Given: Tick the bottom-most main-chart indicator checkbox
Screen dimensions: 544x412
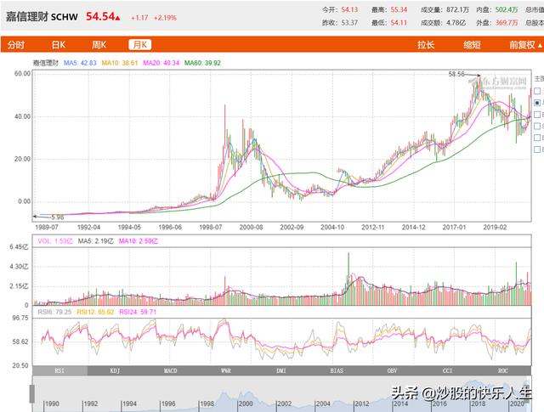Looking at the screenshot, I should coord(537,150).
